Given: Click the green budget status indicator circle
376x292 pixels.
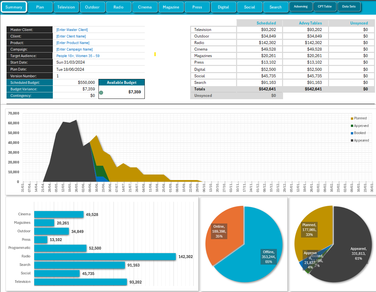Looking at the screenshot, I should click(x=101, y=93).
